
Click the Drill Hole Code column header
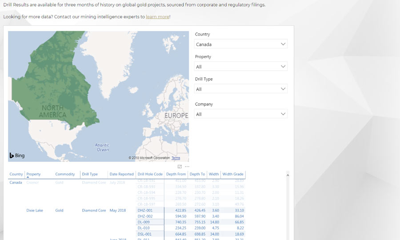pos(150,174)
